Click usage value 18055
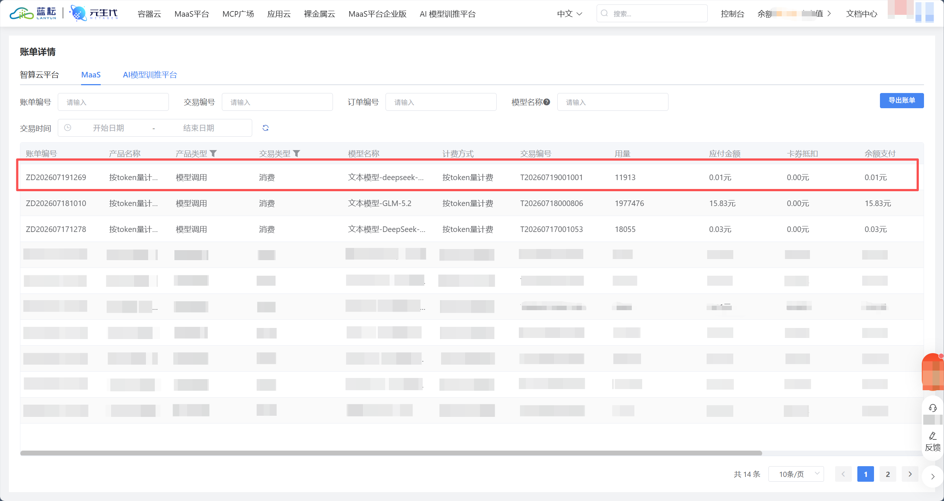Image resolution: width=944 pixels, height=501 pixels. coord(625,229)
